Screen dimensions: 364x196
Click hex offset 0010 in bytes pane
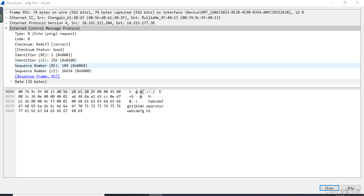(10, 96)
